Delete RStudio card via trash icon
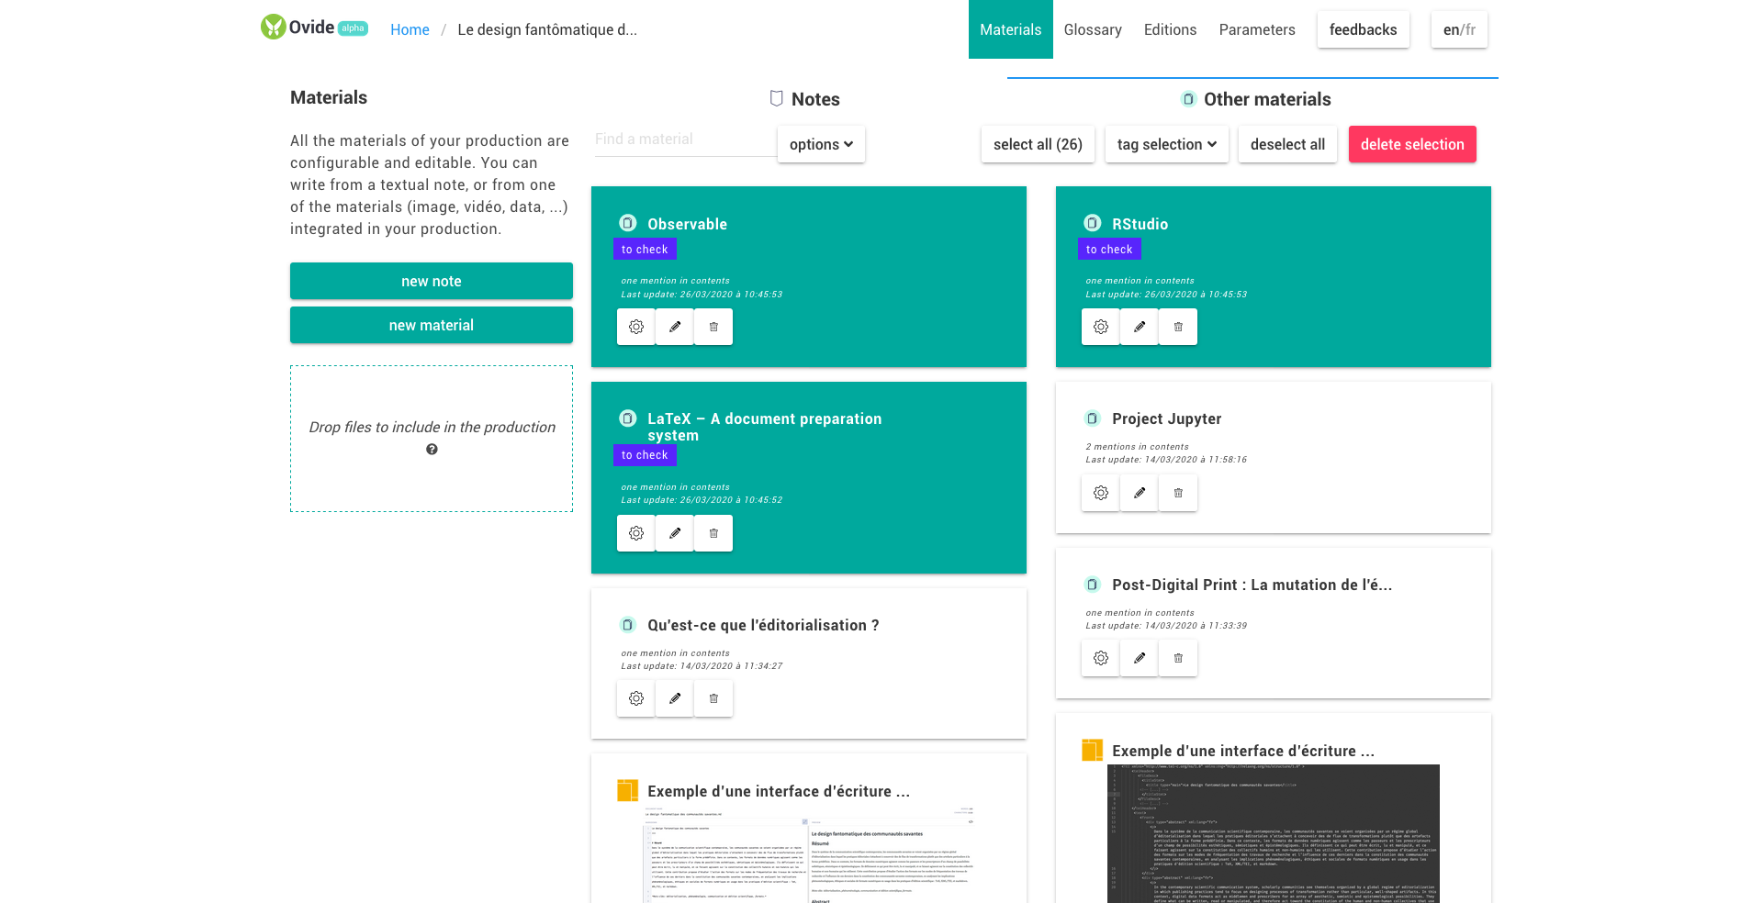The height and width of the screenshot is (903, 1763). [x=1178, y=327]
